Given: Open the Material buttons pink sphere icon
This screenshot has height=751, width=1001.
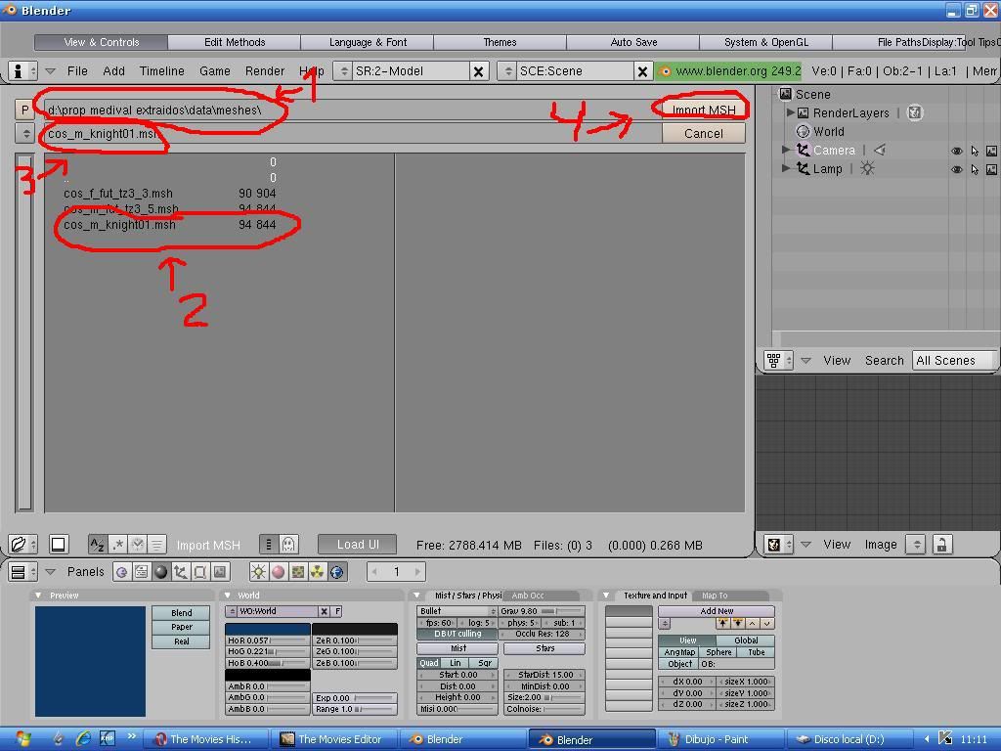Looking at the screenshot, I should click(x=279, y=572).
